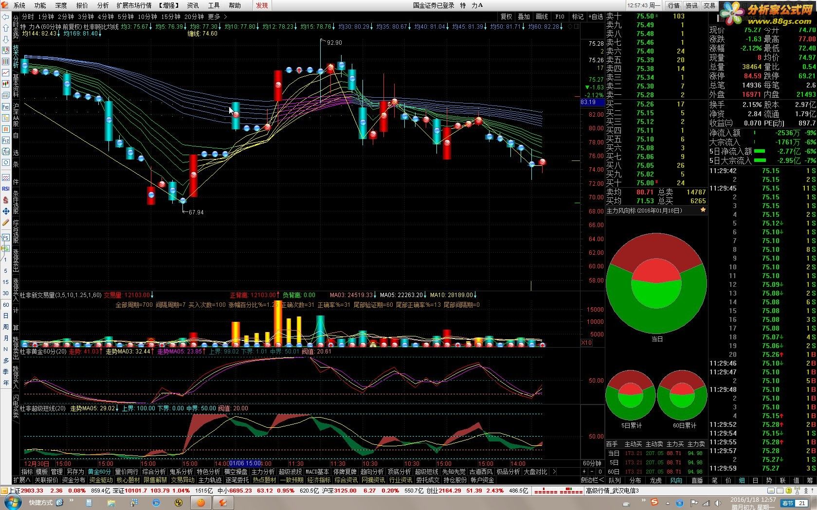This screenshot has width=817, height=510.
Task: Switch to 主力分析 indicator tab
Action: pos(263,472)
